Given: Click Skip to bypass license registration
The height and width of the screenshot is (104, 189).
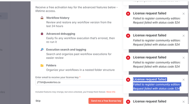Looking at the screenshot, I should (38, 101).
